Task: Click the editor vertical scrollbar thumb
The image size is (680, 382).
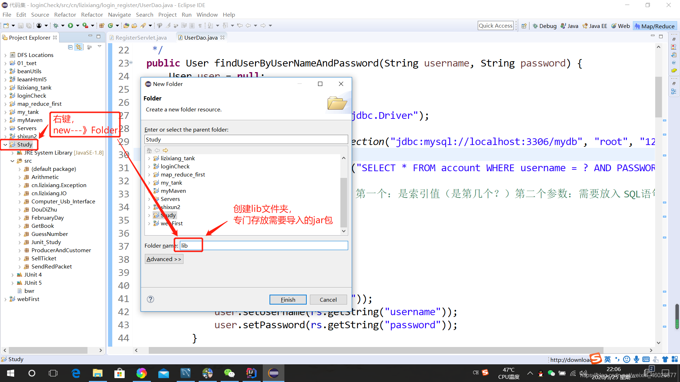Action: coord(658,97)
